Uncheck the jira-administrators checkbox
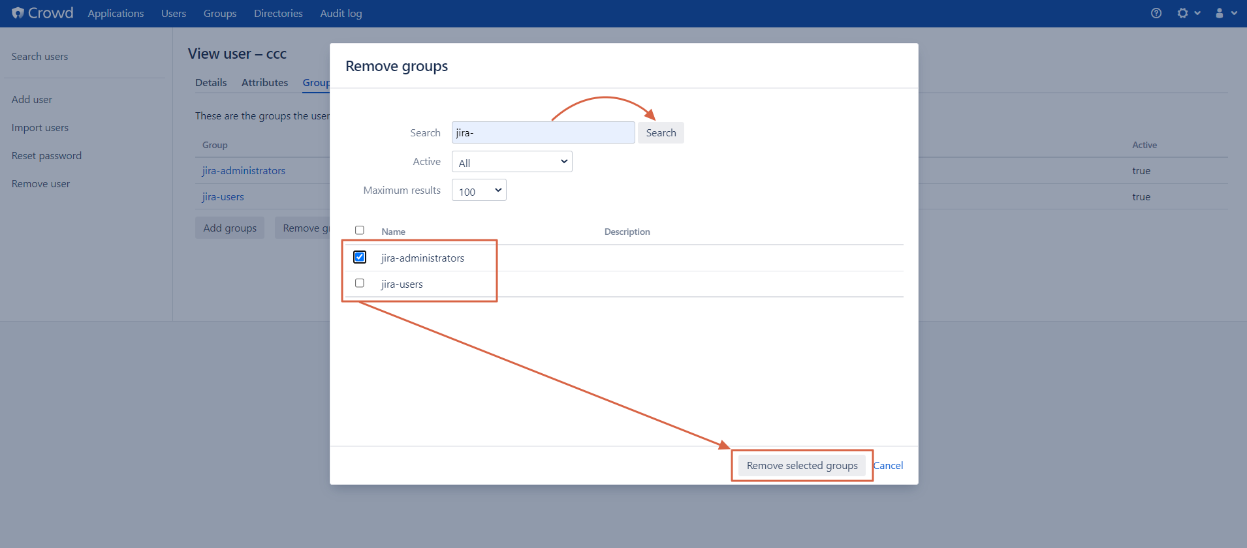 (360, 257)
